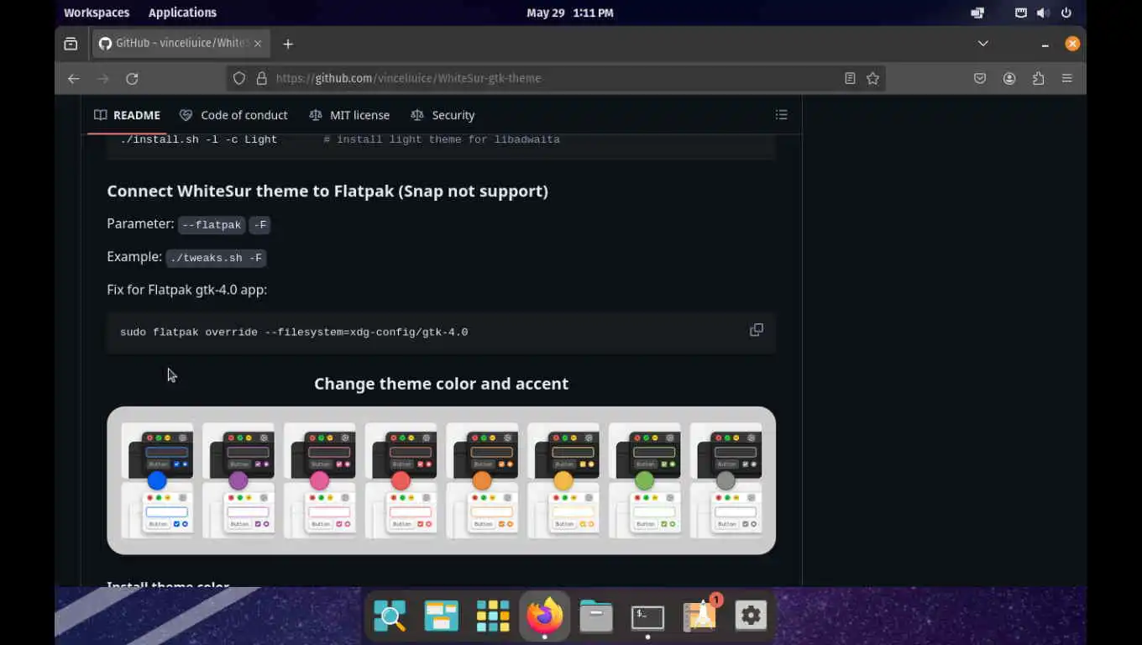Open Settings gear in dock
The height and width of the screenshot is (645, 1142).
(x=751, y=616)
